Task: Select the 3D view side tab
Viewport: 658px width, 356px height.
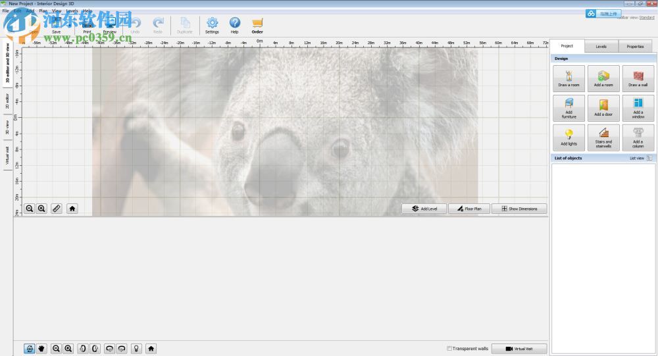Action: (x=7, y=127)
